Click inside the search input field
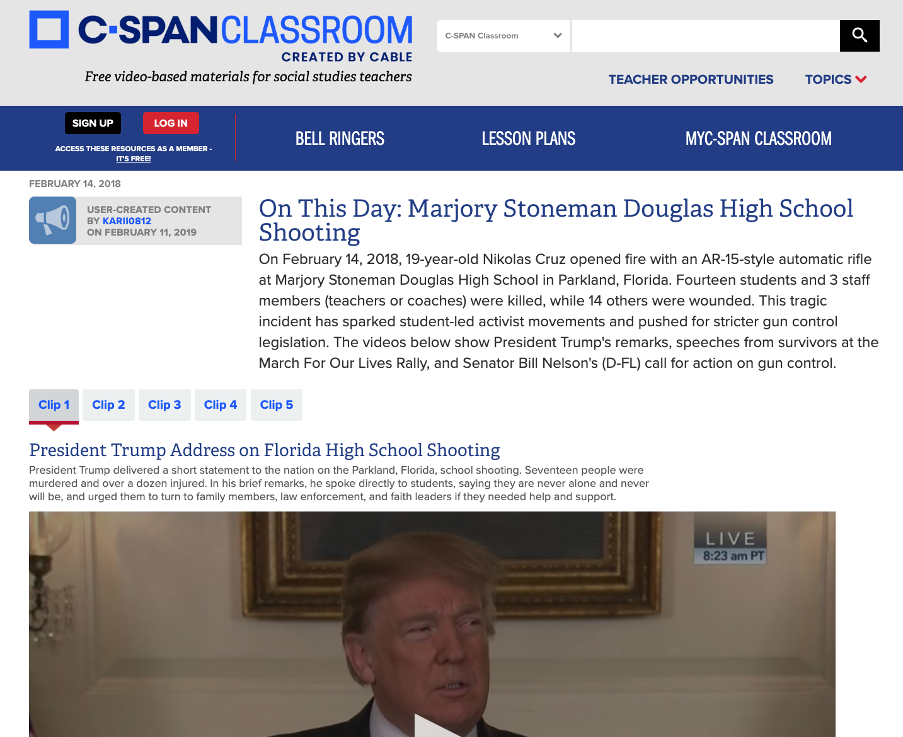The height and width of the screenshot is (737, 903). (x=705, y=36)
